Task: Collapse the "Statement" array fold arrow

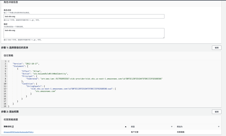Action: click(7, 66)
